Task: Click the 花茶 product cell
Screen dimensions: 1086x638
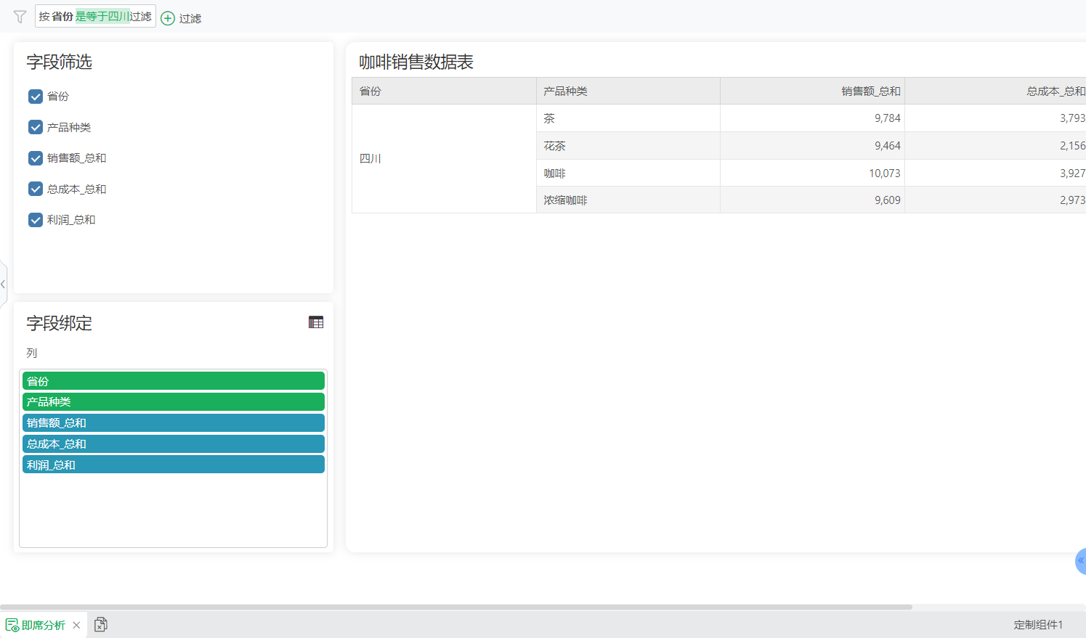Action: point(628,146)
